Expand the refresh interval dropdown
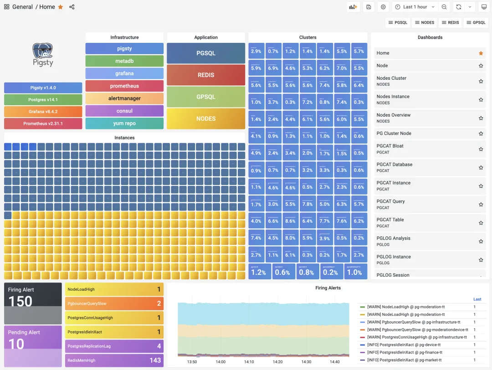Viewport: 492px width, 370px height. pos(470,7)
